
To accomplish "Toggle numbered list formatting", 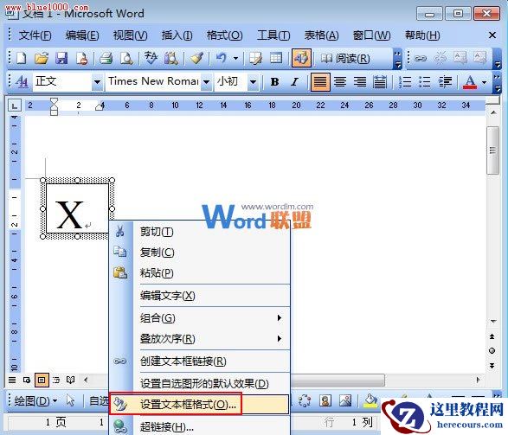I will (405, 82).
